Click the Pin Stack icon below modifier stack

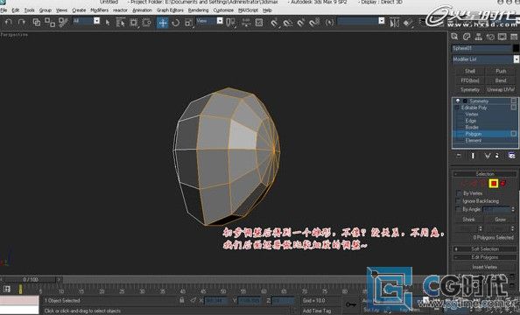pyautogui.click(x=459, y=156)
